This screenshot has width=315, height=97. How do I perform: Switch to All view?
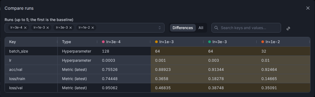tap(201, 28)
